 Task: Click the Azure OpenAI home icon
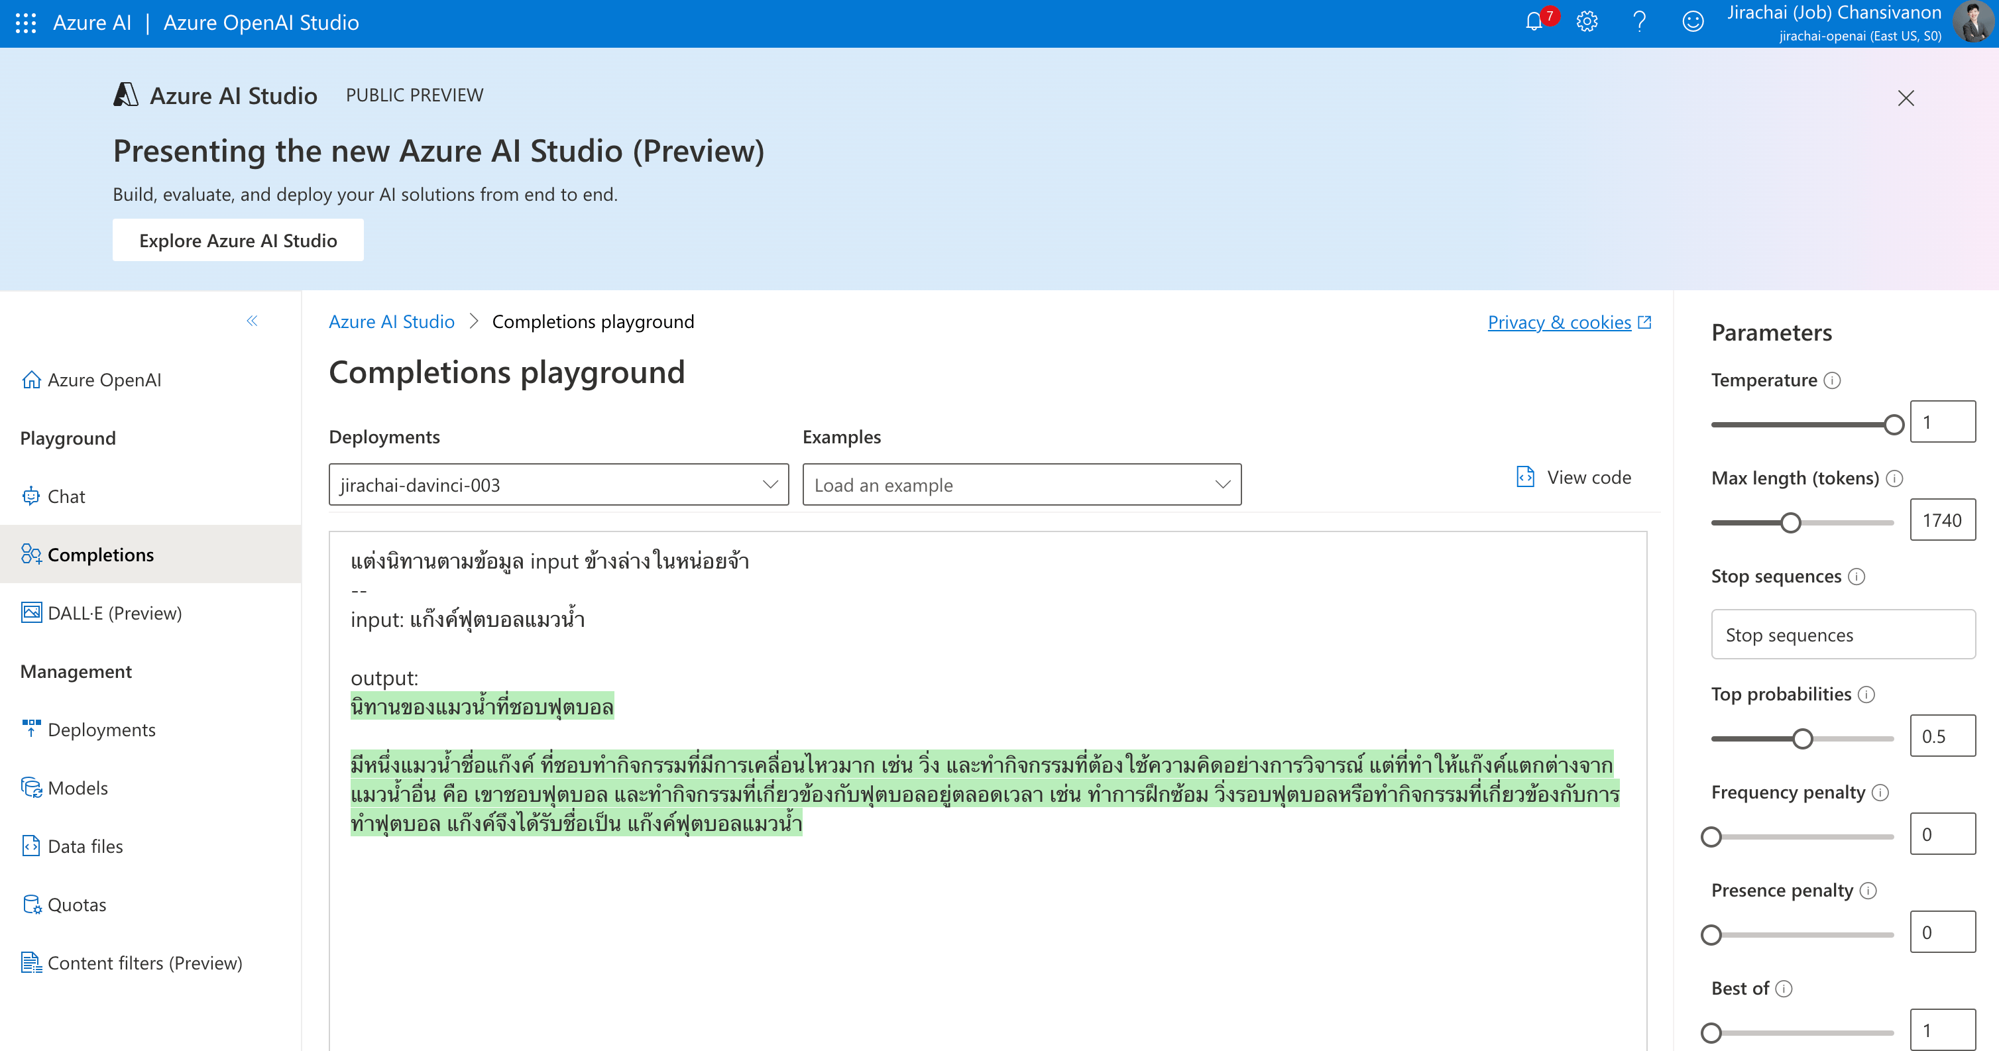tap(31, 379)
